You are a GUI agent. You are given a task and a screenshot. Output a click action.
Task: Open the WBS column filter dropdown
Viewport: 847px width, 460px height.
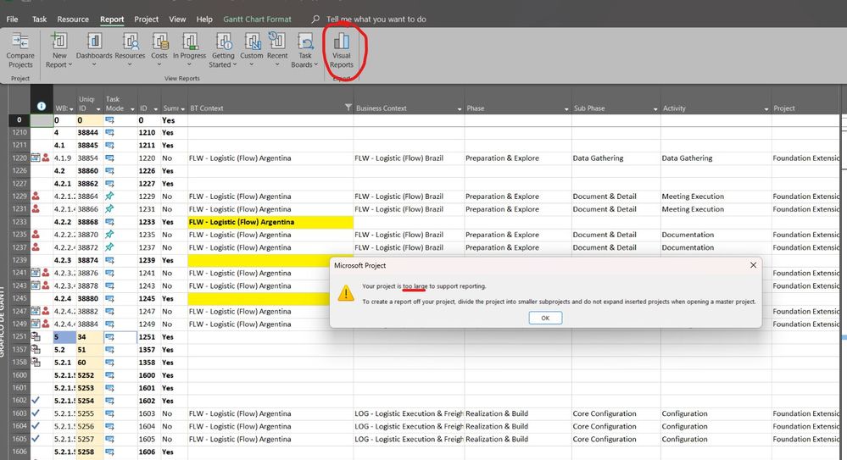tap(71, 108)
